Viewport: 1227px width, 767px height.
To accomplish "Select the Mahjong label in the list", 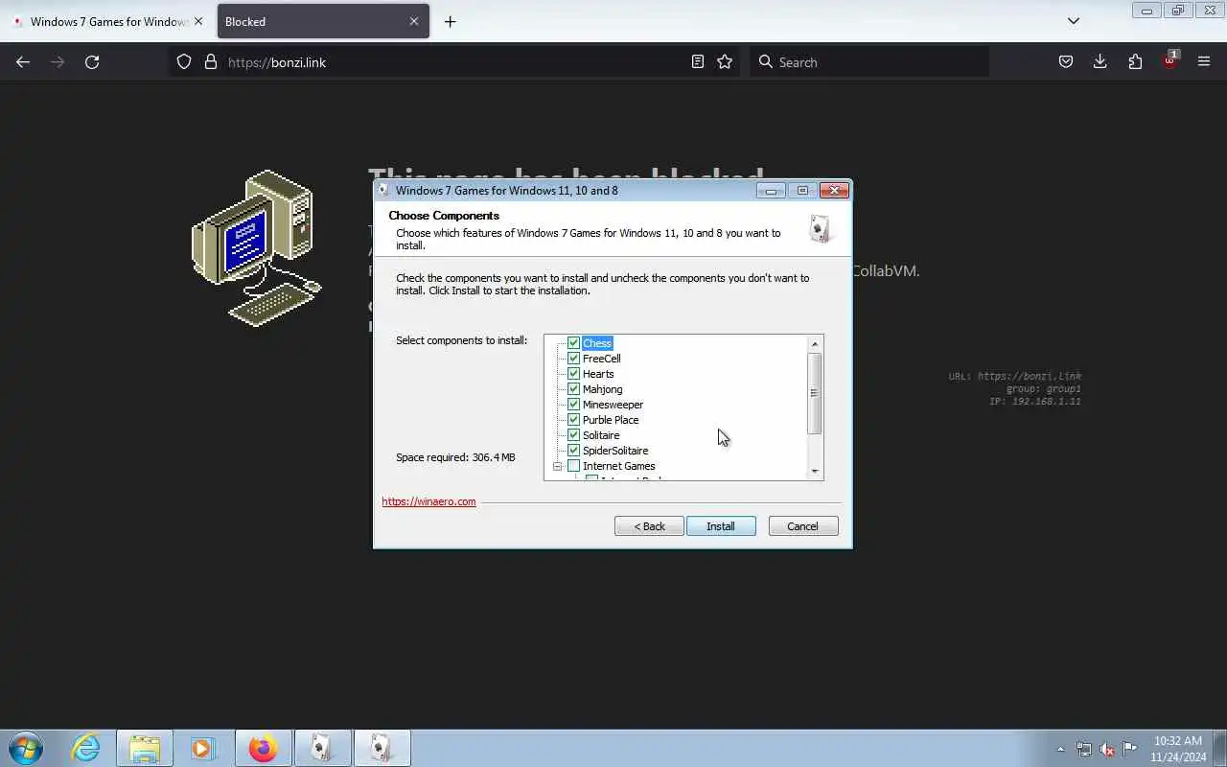I will (602, 389).
